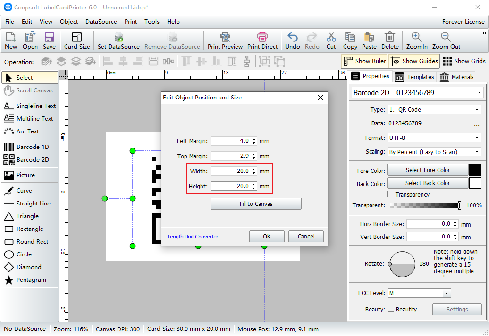Screen dimensions: 489x336
Task: Click the Horz Border Size spinner
Action: (455, 224)
